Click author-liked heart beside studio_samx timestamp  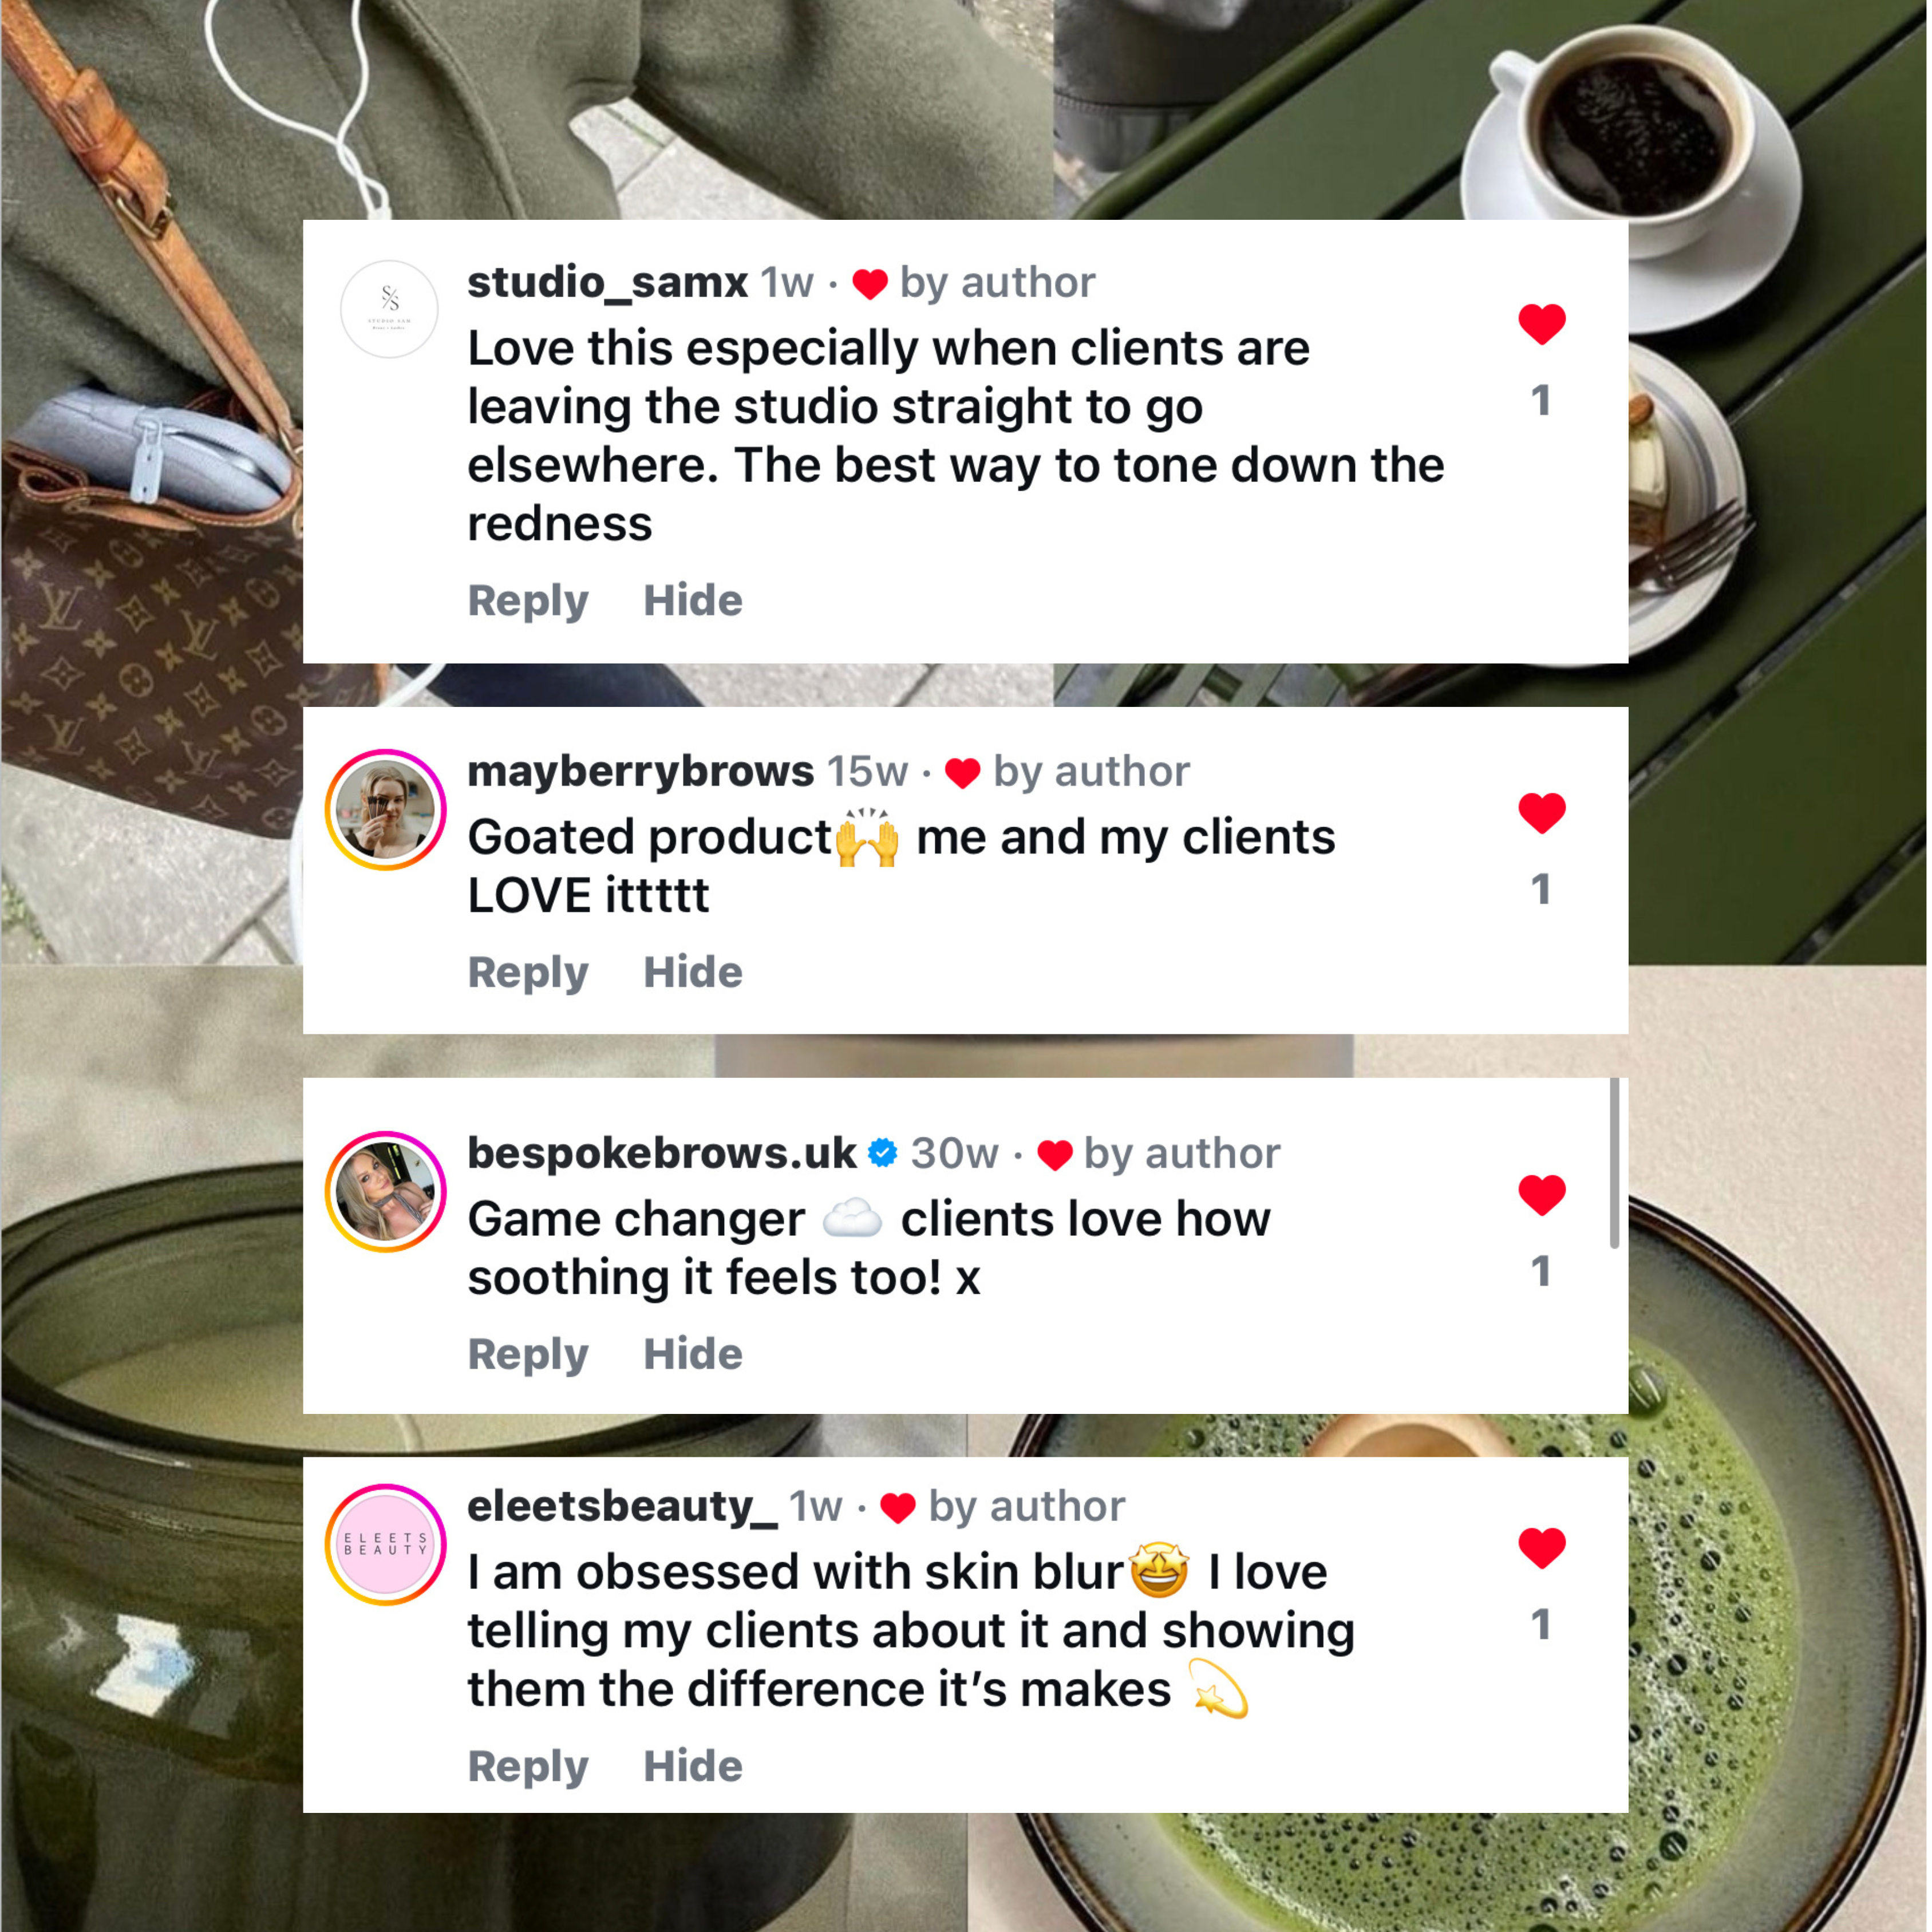tap(870, 284)
